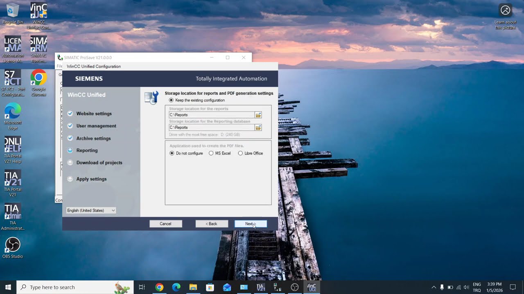524x294 pixels.
Task: Click reports storage location field
Action: (x=212, y=115)
